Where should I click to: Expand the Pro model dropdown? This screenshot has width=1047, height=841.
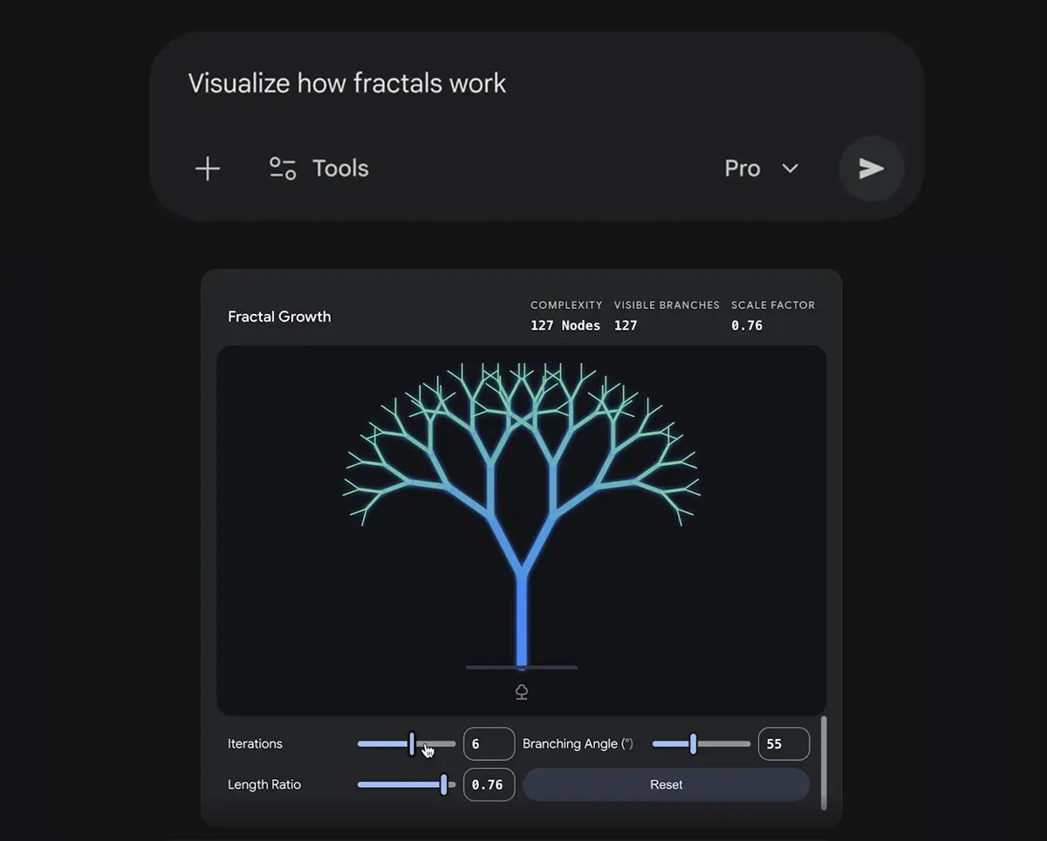tap(761, 168)
